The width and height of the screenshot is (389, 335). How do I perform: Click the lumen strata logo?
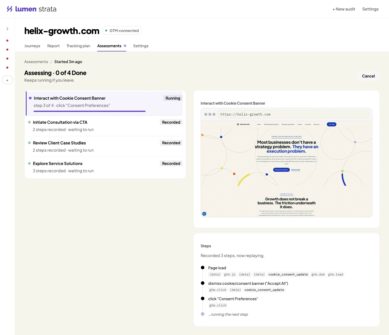point(31,9)
